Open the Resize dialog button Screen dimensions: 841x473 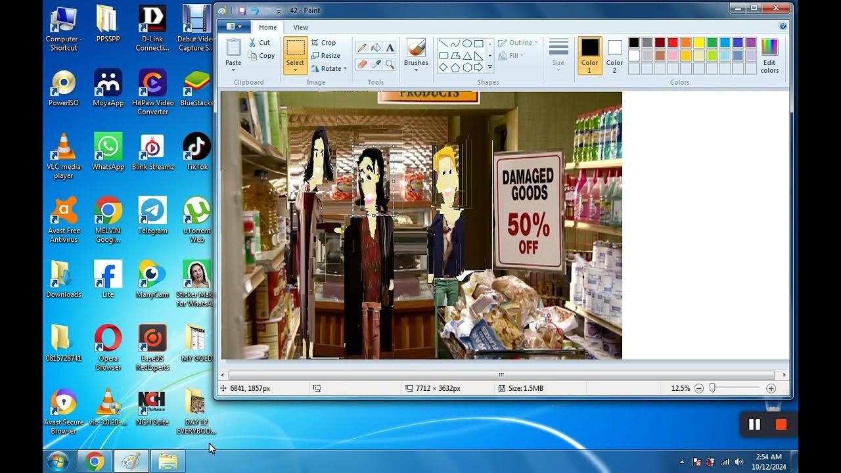point(325,56)
